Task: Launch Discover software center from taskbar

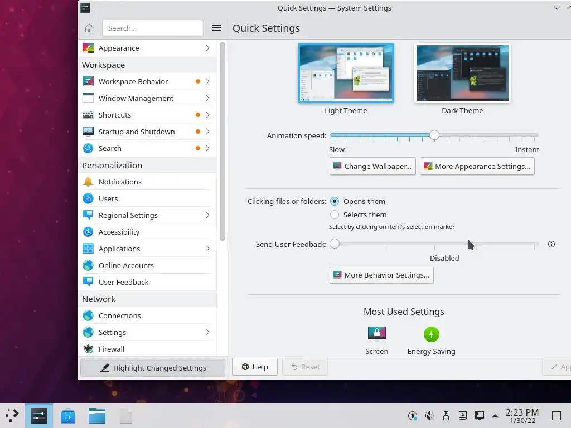Action: 67,416
